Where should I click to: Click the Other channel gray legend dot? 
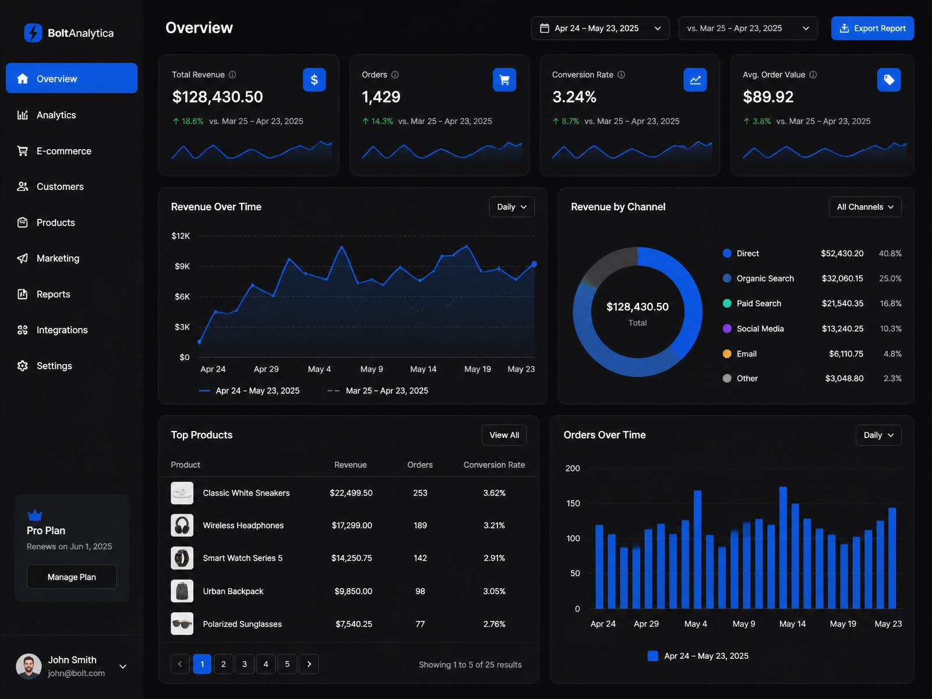pos(727,379)
